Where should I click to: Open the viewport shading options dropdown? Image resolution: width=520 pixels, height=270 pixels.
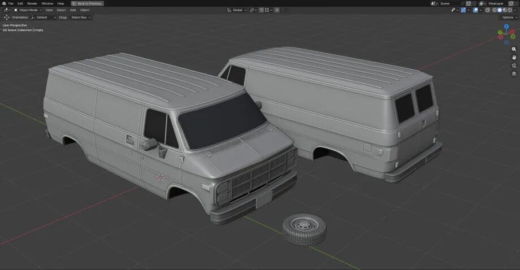coord(515,10)
